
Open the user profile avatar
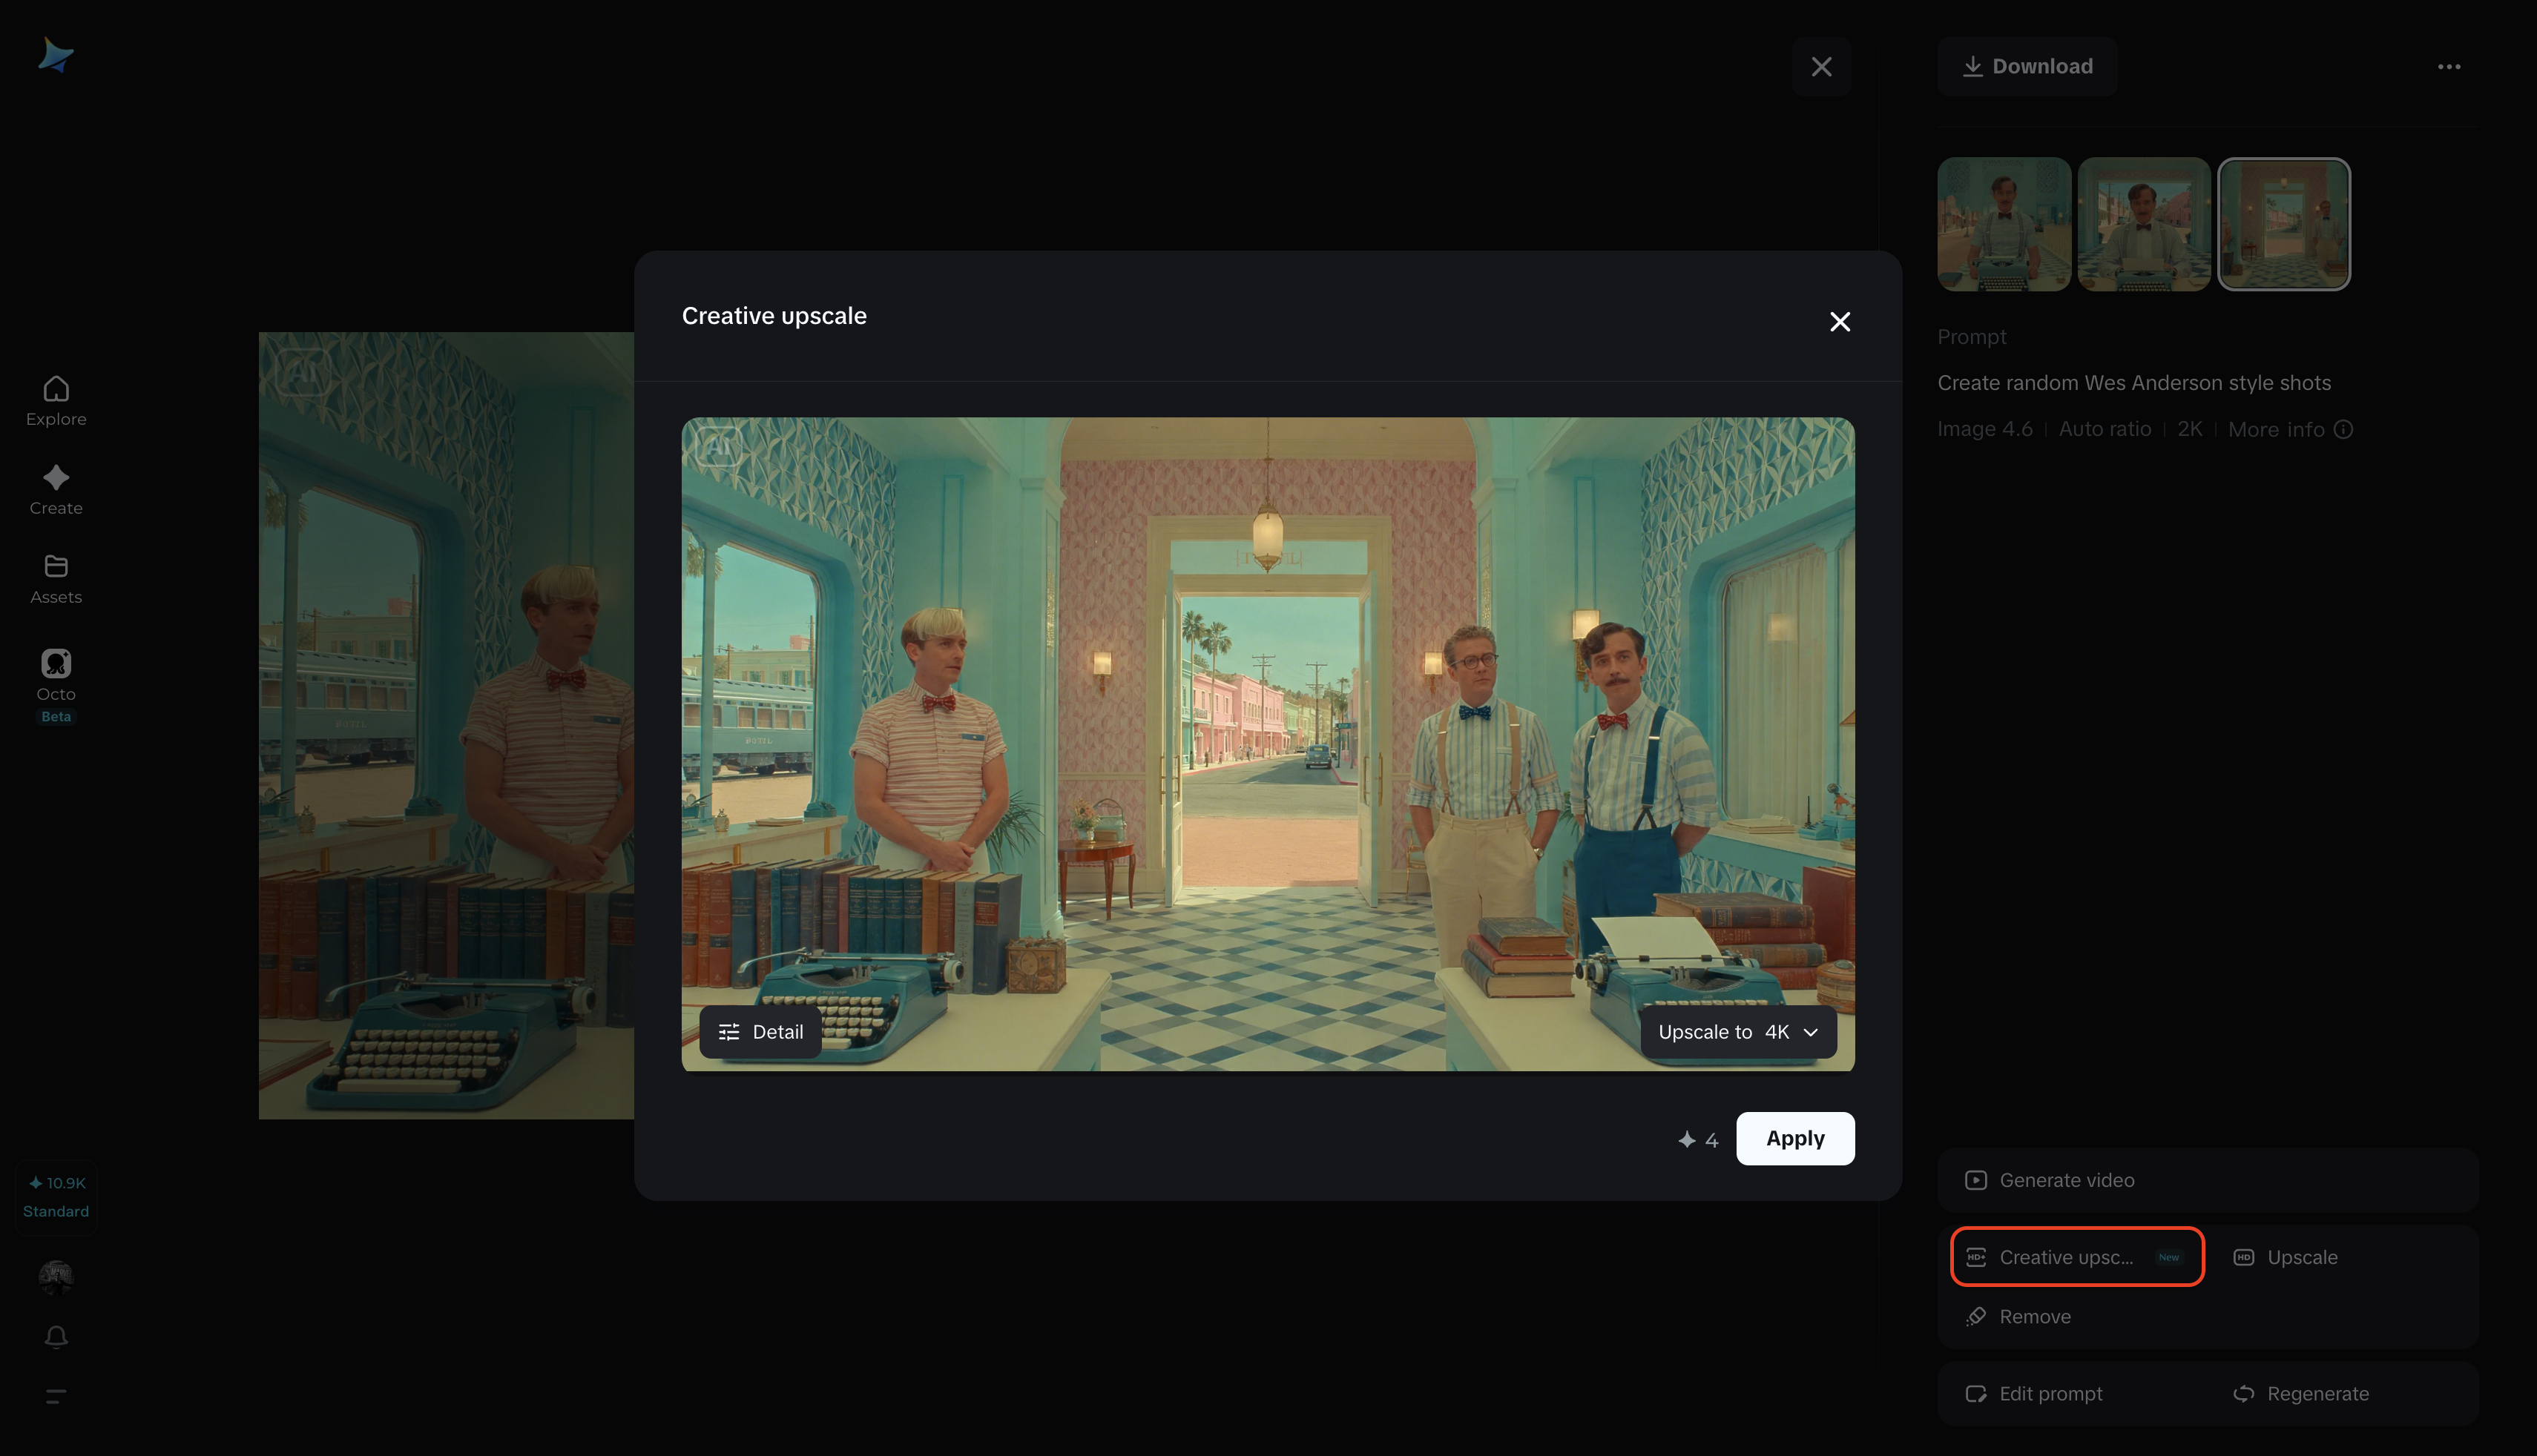click(56, 1277)
